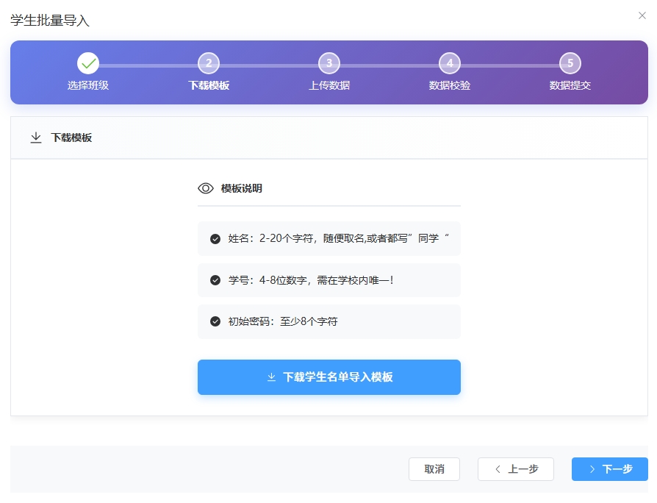Image resolution: width=657 pixels, height=503 pixels.
Task: Download the student list import template
Action: point(329,377)
